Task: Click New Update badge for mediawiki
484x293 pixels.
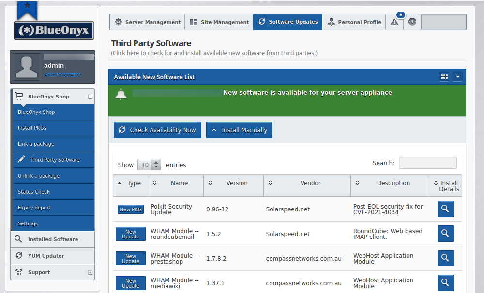Action: point(131,283)
